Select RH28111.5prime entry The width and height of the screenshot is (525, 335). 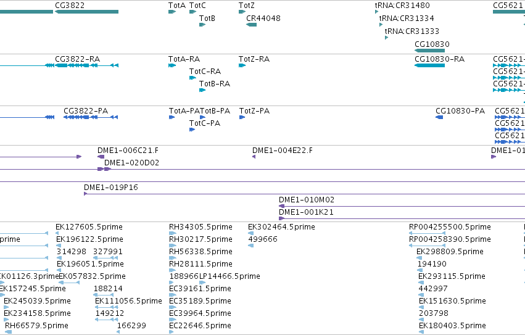173,270
